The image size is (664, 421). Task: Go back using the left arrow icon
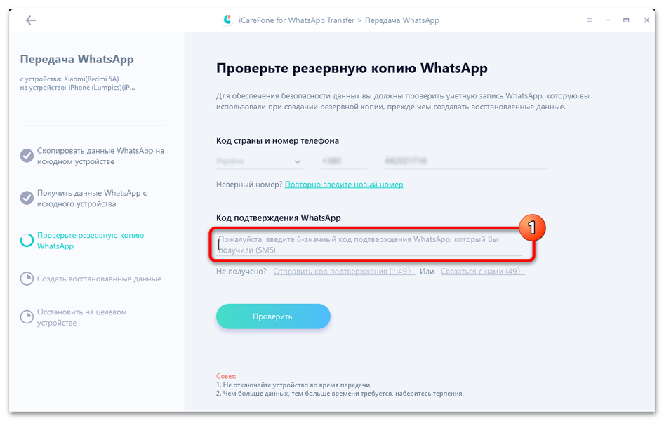pos(31,20)
